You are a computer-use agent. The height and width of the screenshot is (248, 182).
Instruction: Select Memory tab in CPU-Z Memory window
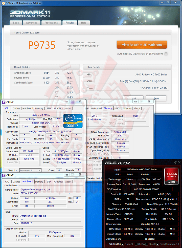tap(108, 108)
